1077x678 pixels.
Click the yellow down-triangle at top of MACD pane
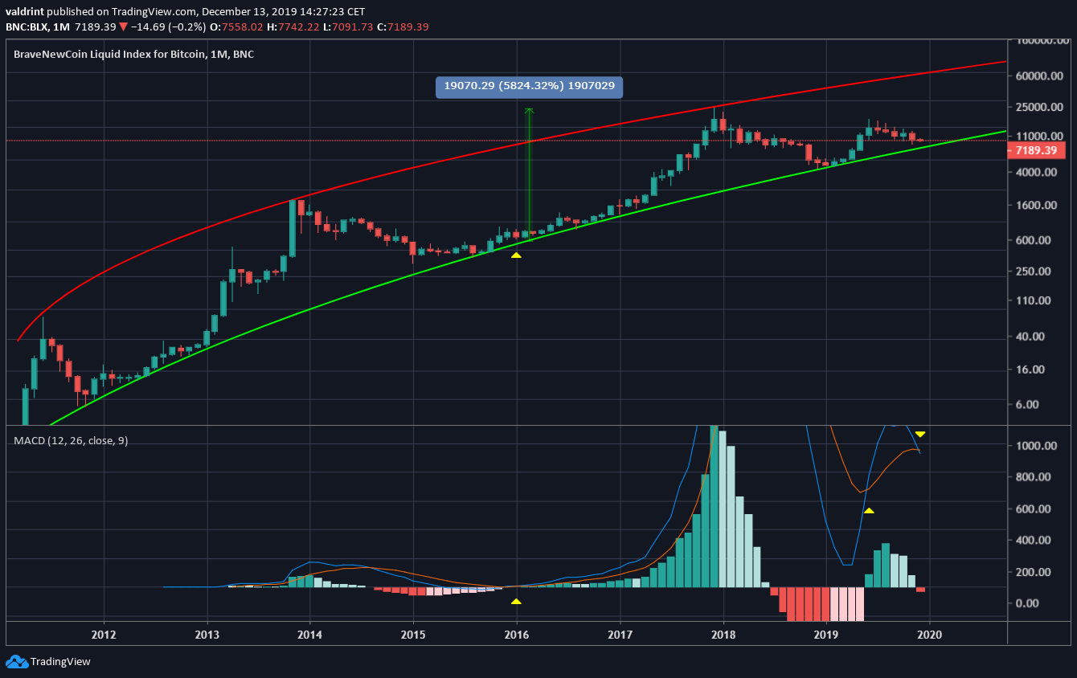point(919,433)
